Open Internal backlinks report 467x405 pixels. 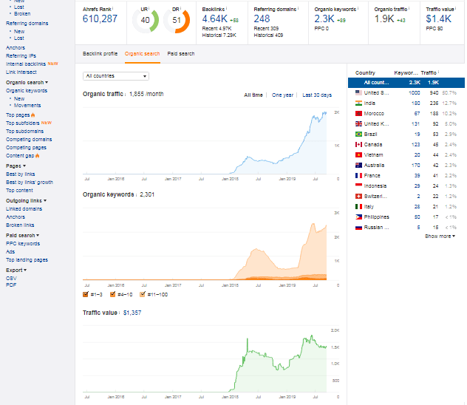pyautogui.click(x=26, y=64)
